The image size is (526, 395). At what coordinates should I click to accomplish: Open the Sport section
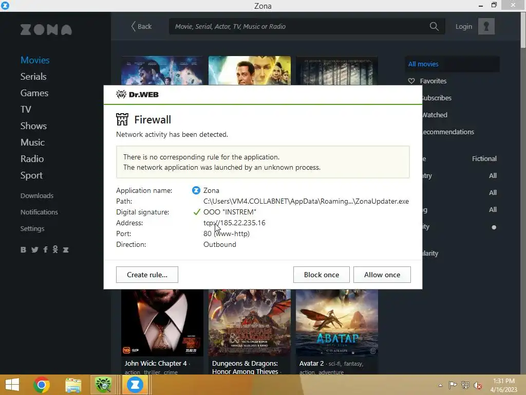(31, 175)
